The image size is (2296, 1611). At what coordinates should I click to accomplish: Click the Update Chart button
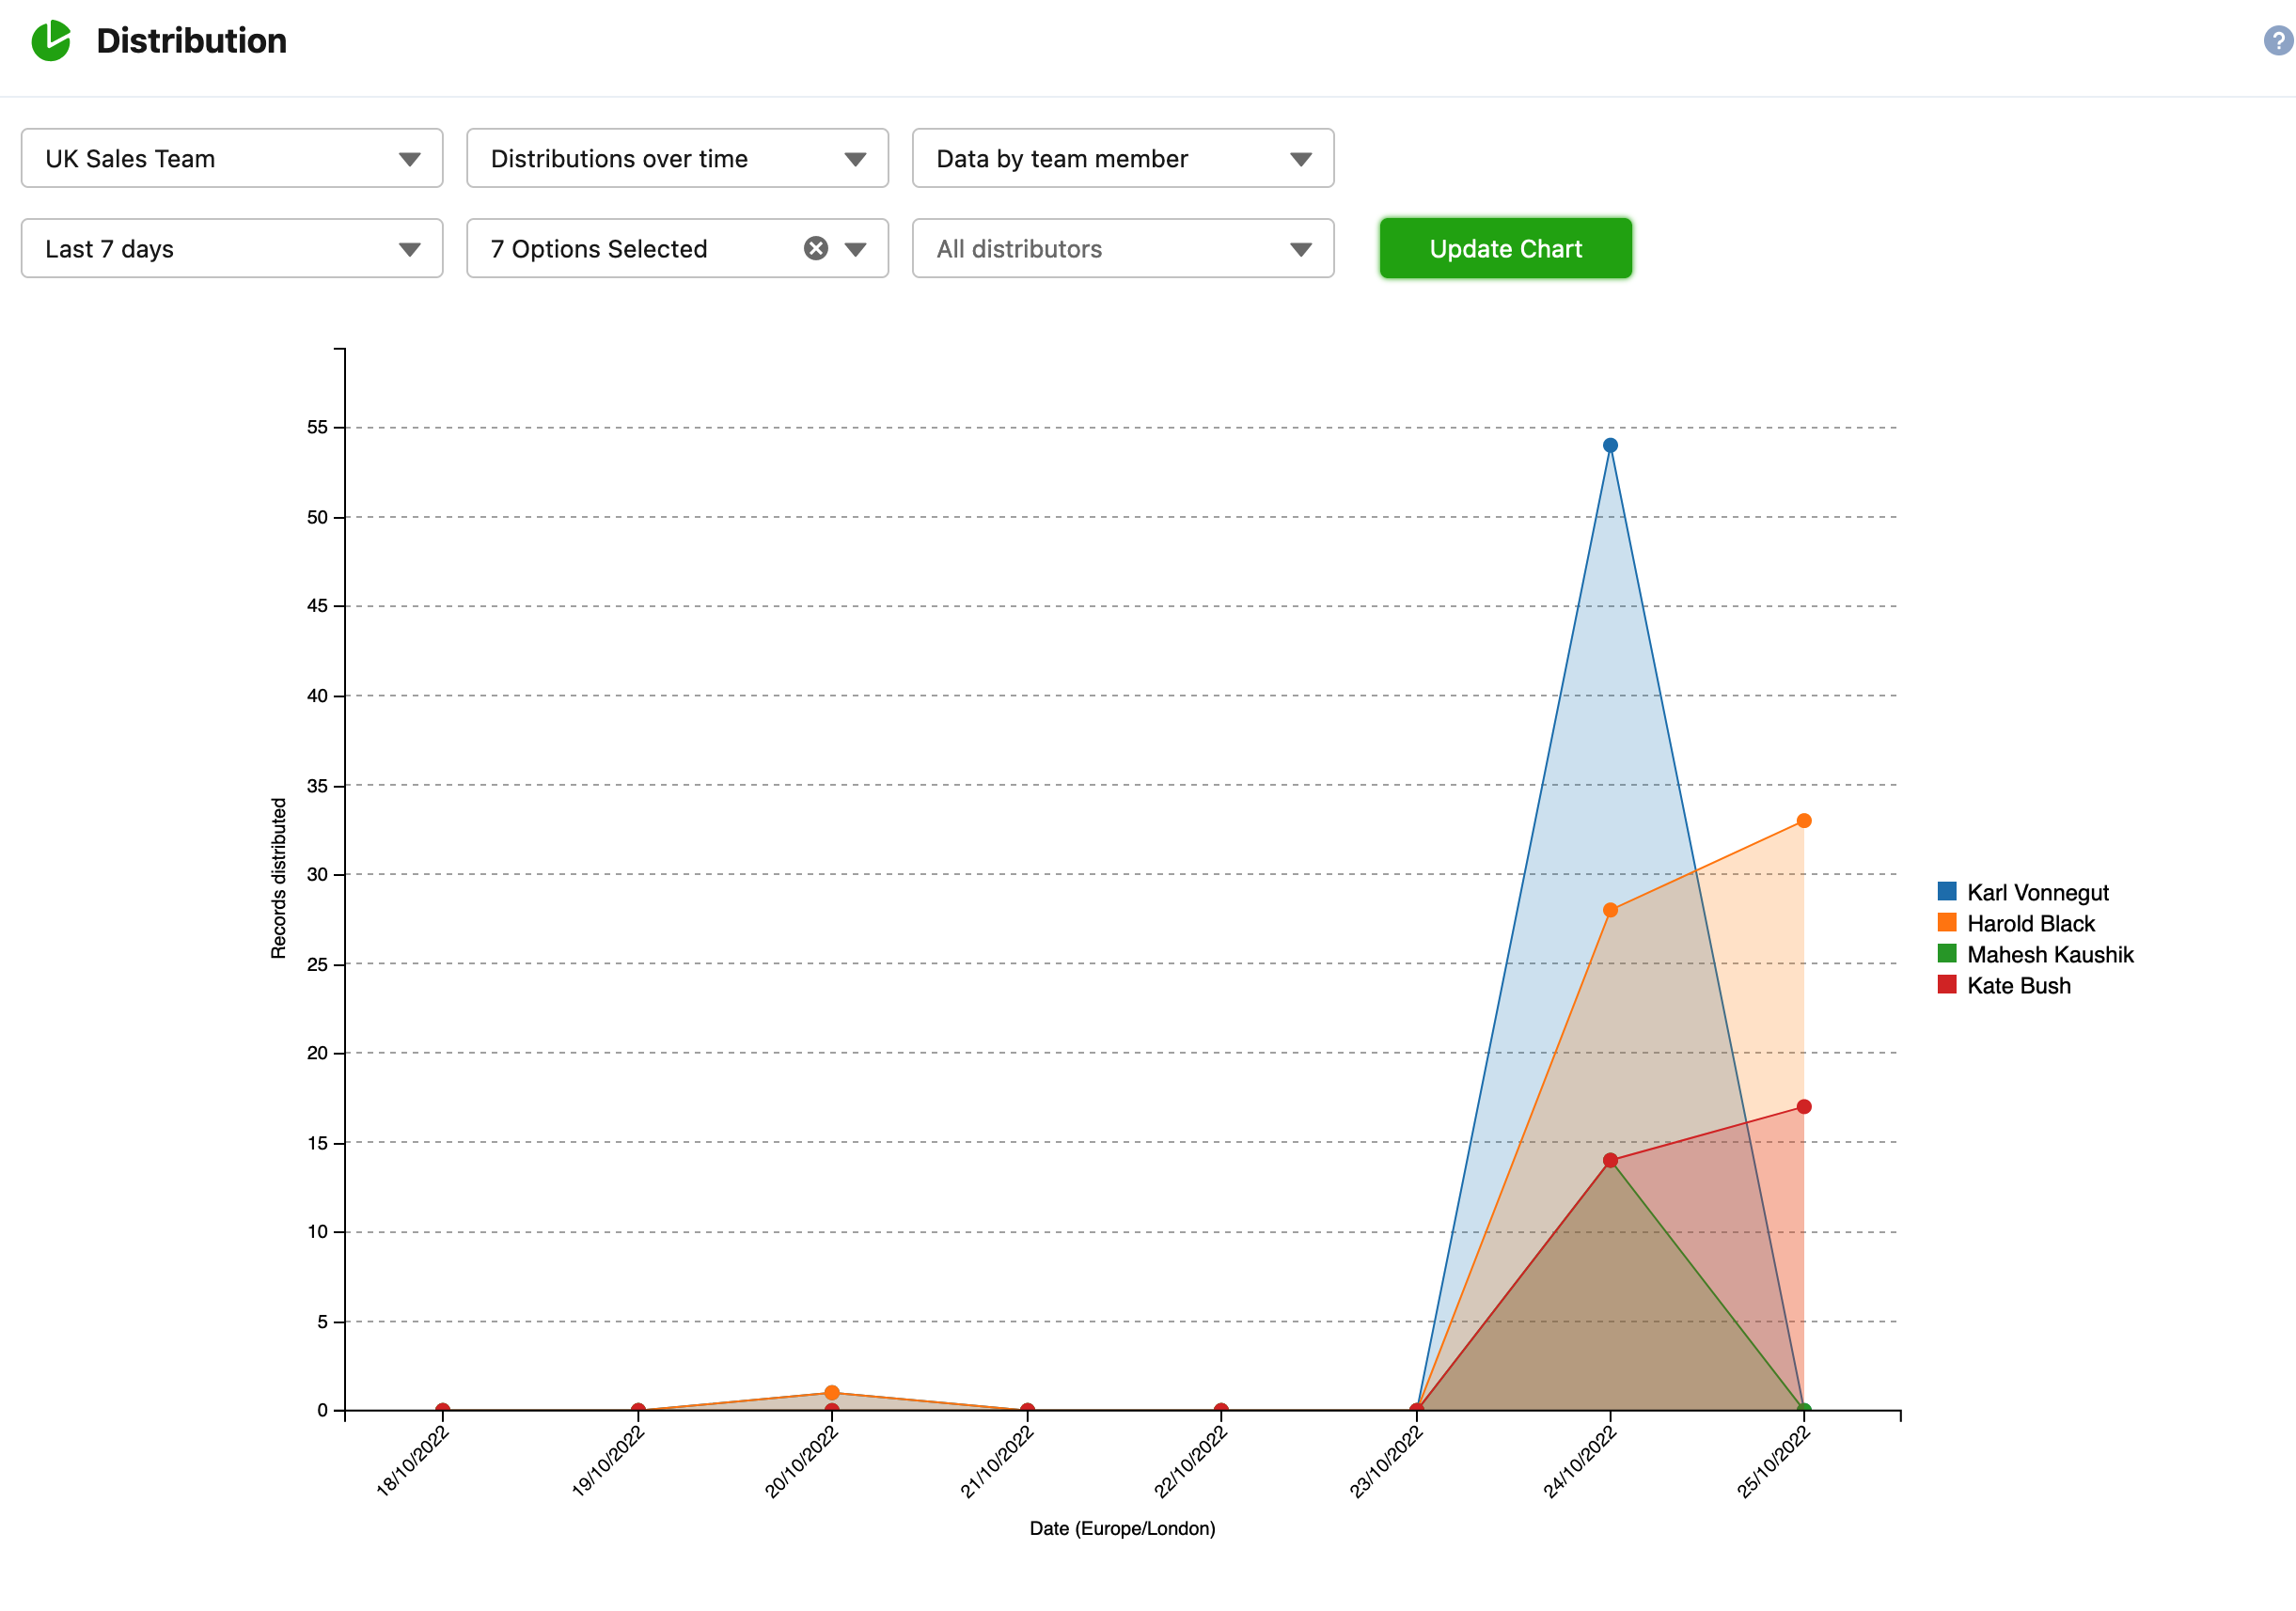pyautogui.click(x=1504, y=247)
